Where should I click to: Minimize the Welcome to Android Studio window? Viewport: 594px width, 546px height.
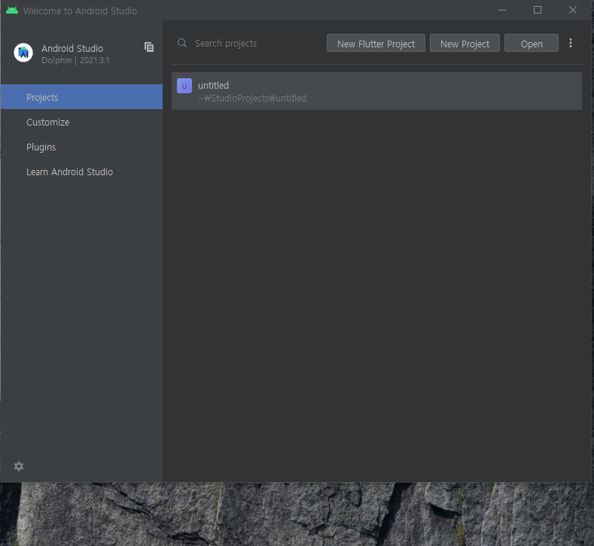[502, 11]
